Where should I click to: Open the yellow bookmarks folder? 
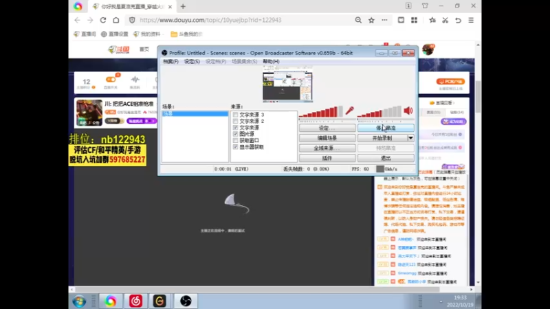pyautogui.click(x=186, y=34)
